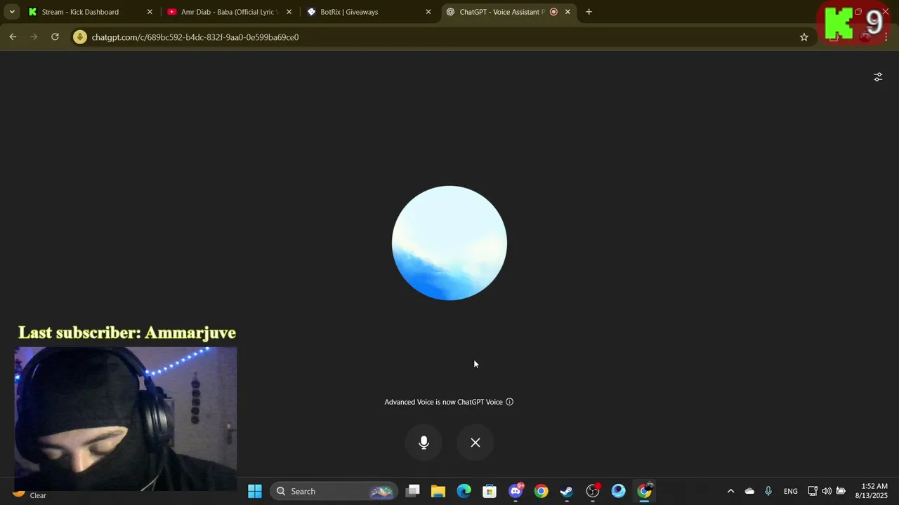Click info icon beside Advanced Voice notice
The height and width of the screenshot is (505, 899).
[510, 402]
